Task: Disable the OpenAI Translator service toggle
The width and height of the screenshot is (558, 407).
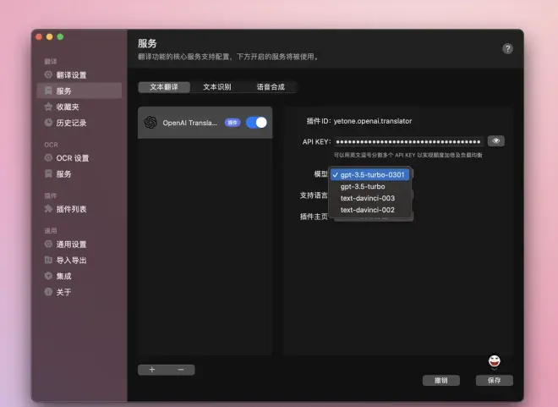Action: [256, 123]
